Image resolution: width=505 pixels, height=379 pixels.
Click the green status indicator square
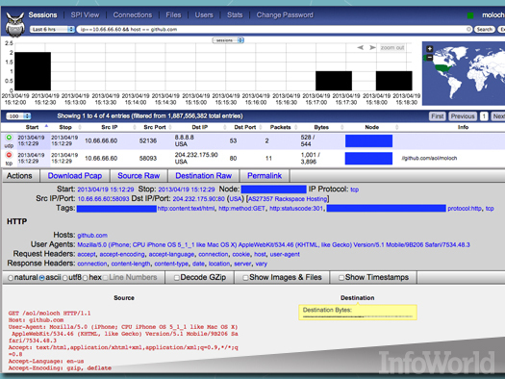[470, 15]
